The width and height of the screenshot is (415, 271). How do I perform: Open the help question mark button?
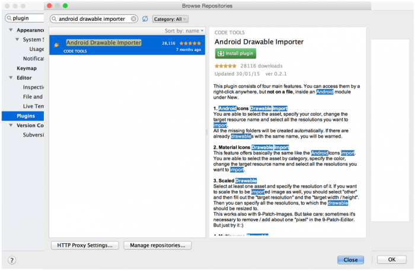[x=12, y=260]
